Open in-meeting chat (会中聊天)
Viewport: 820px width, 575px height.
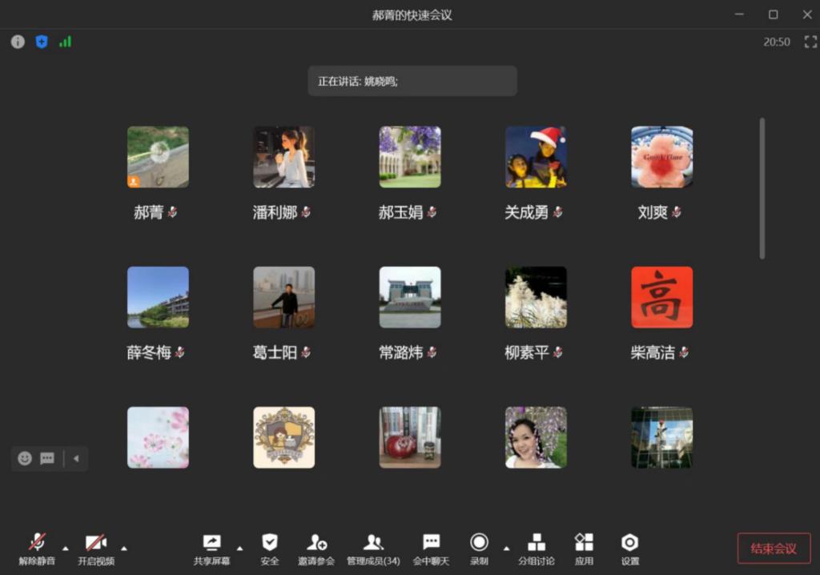[x=431, y=549]
